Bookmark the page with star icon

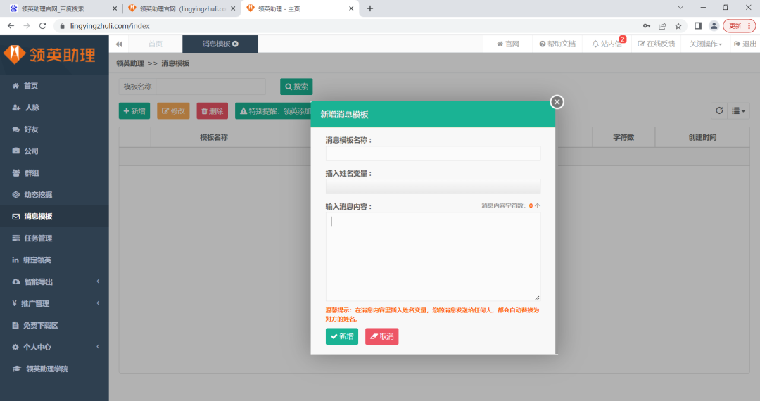pos(678,25)
